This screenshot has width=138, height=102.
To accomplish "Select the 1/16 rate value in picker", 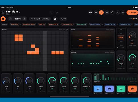I will click(121, 37).
